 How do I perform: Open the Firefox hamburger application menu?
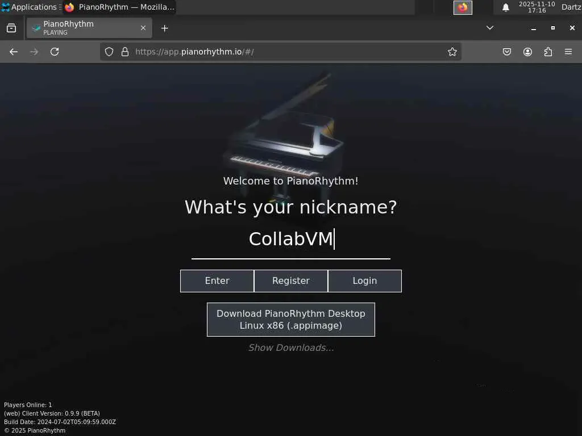click(568, 52)
